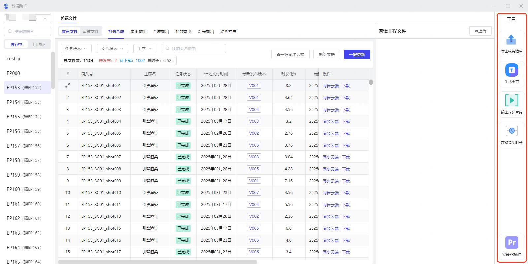Screen dimensions: 528x264
Task: Switch to 审核文件 view toggle
Action: [x=91, y=32]
